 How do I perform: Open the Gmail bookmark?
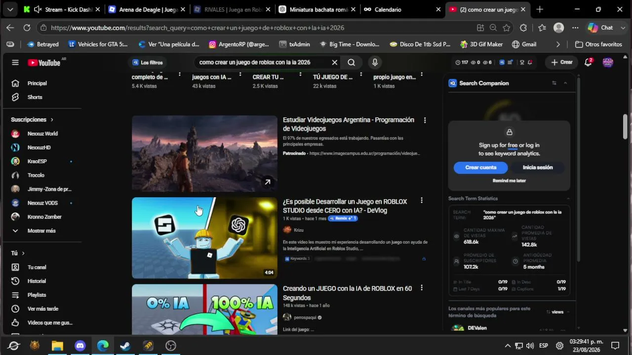pyautogui.click(x=524, y=44)
